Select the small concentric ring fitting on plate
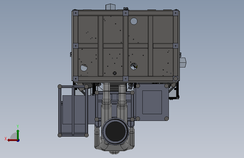 pos(115,73)
